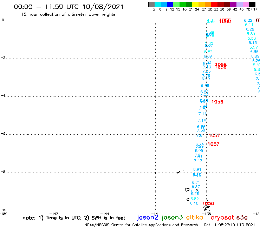Click the wave height value '6.86'
The width and height of the screenshot is (260, 228).
coord(254,52)
